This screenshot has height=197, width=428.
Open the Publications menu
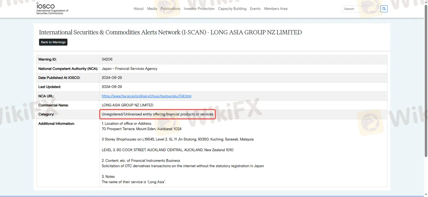pos(170,9)
